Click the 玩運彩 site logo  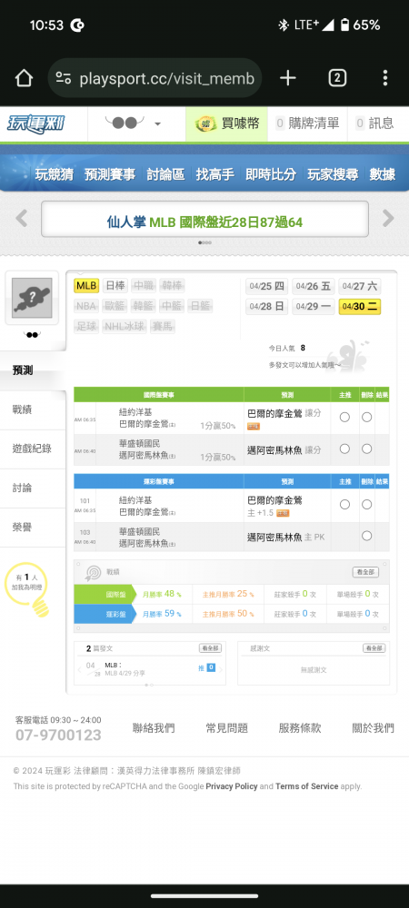(36, 123)
